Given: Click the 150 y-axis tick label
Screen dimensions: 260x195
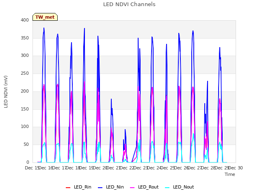Looking at the screenshot, I should point(25,109).
